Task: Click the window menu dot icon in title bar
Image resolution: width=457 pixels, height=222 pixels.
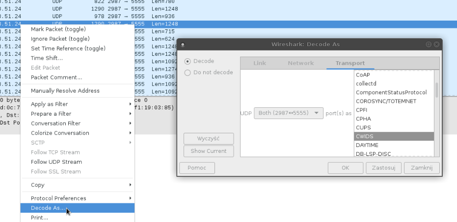Action: pos(183,45)
